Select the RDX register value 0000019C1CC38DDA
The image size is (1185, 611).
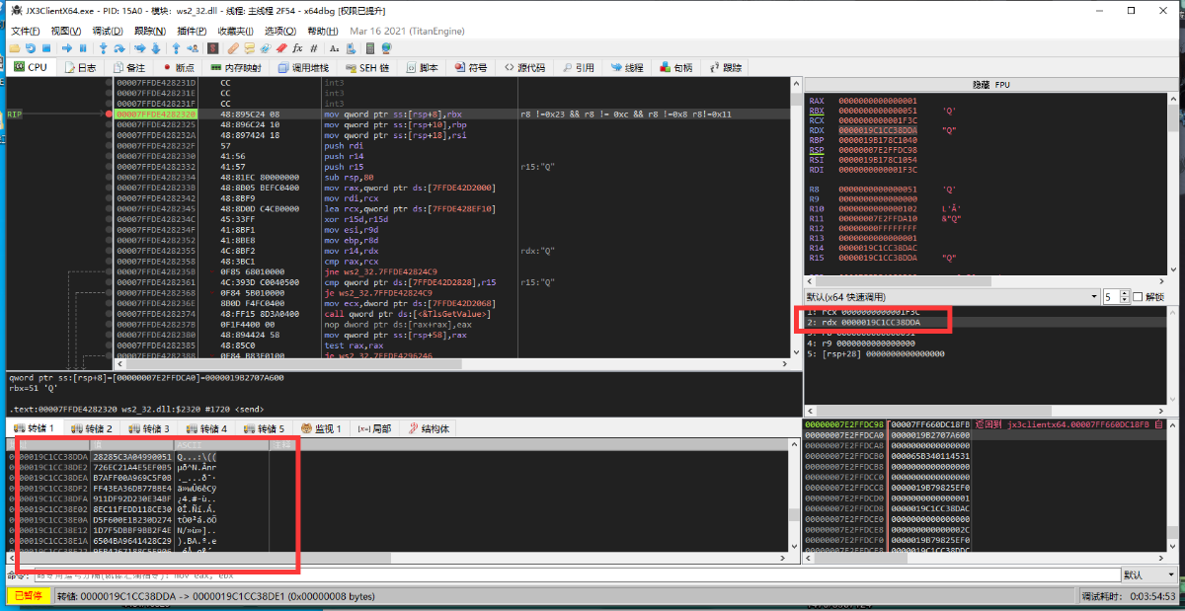pyautogui.click(x=878, y=130)
